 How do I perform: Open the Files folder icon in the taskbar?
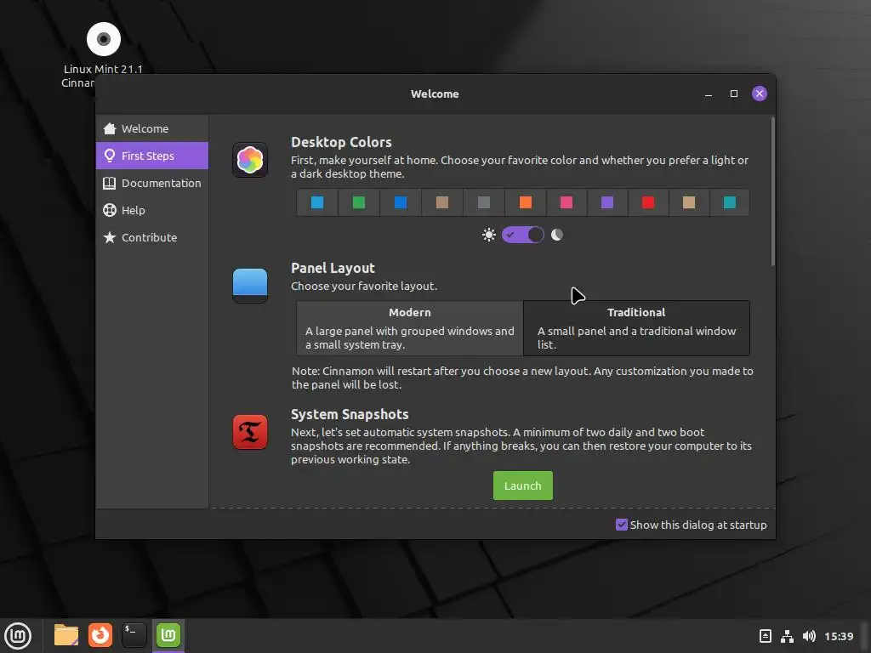coord(66,635)
